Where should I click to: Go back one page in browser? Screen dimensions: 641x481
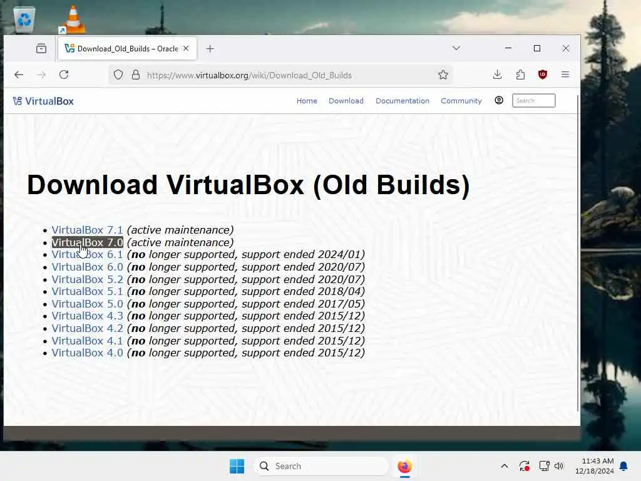[19, 75]
